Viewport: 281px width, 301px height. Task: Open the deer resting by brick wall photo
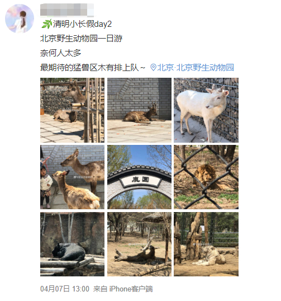(x=139, y=110)
